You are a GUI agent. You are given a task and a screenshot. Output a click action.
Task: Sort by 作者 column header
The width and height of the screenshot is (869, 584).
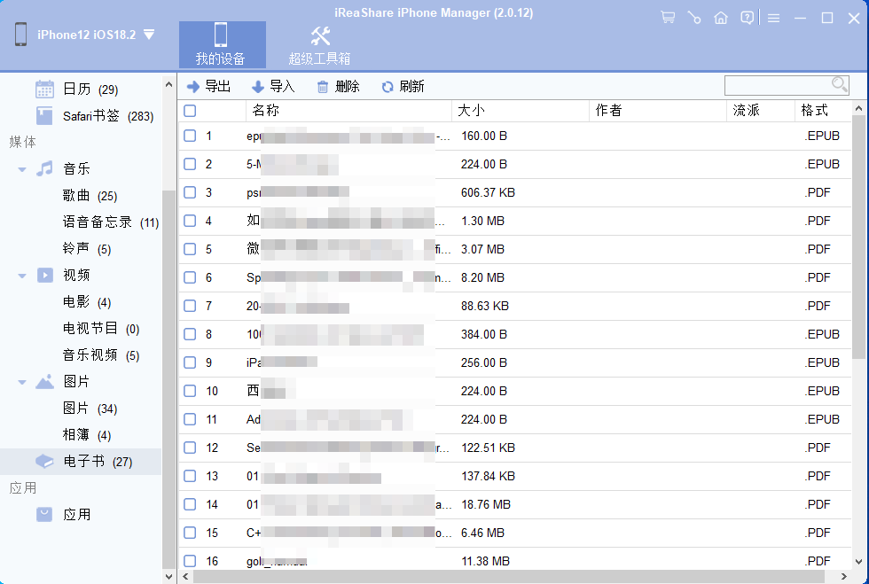click(x=658, y=111)
